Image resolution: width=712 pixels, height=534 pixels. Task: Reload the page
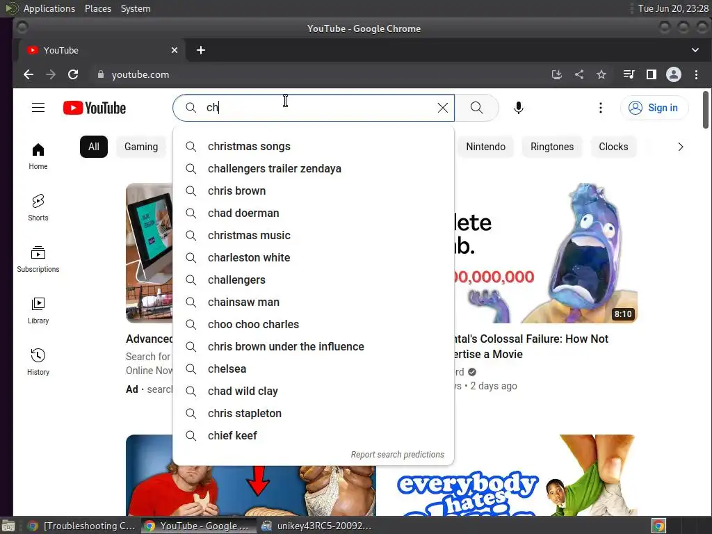pos(73,74)
